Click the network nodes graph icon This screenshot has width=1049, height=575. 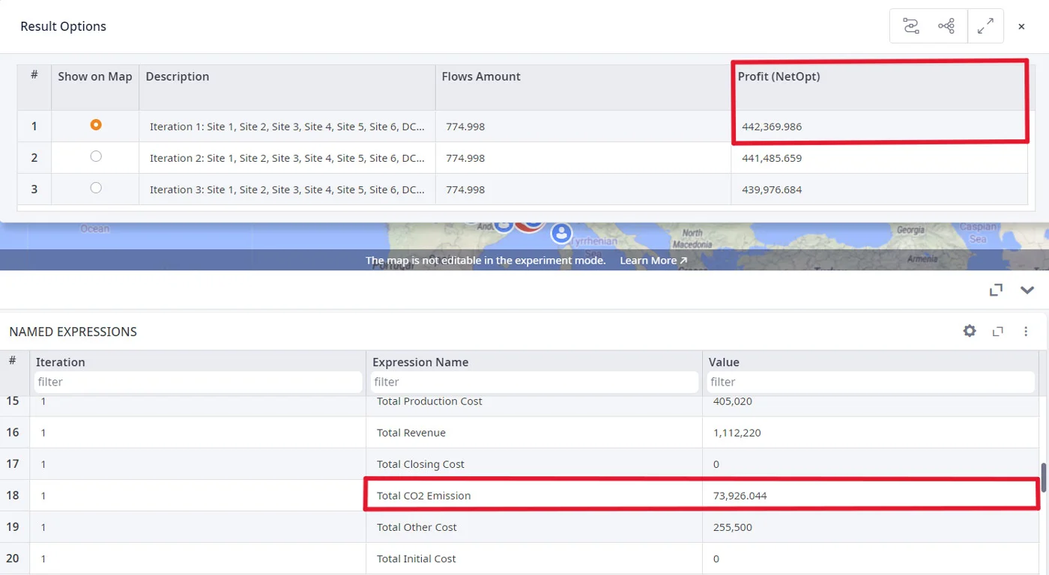point(946,26)
